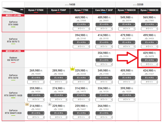Click ホワイト button under 469,980円 price
Viewport: 163px width, 122px height.
pos(81,29)
